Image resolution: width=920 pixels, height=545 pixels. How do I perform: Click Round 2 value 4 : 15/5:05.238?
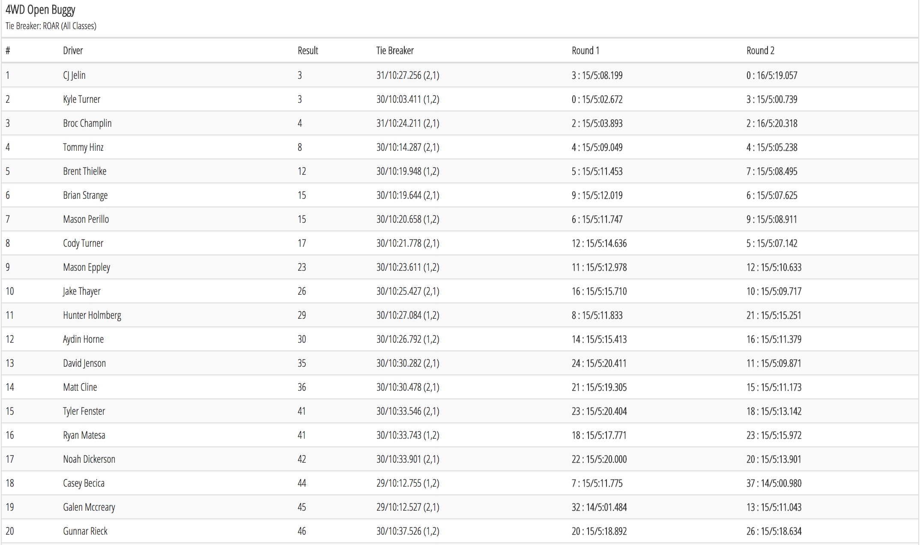coord(772,147)
